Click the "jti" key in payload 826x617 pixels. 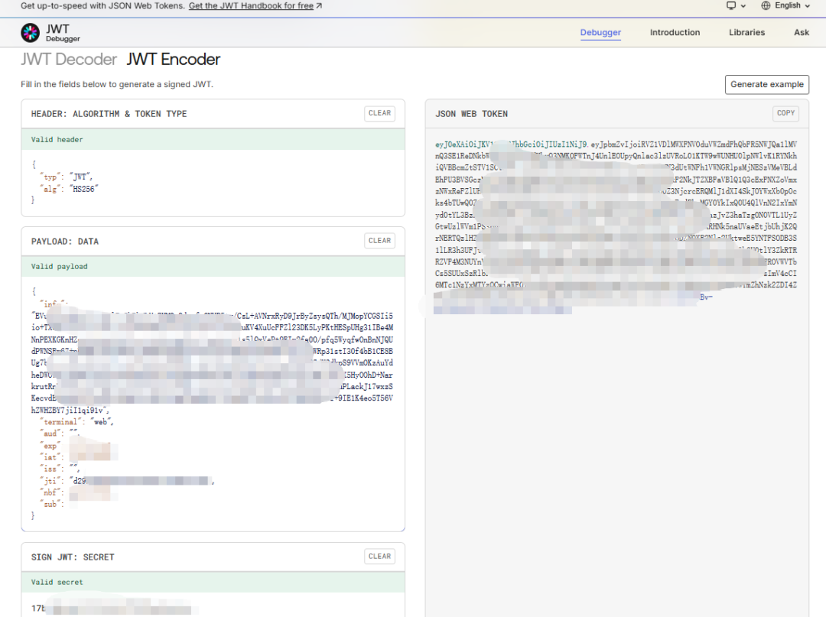pos(51,481)
